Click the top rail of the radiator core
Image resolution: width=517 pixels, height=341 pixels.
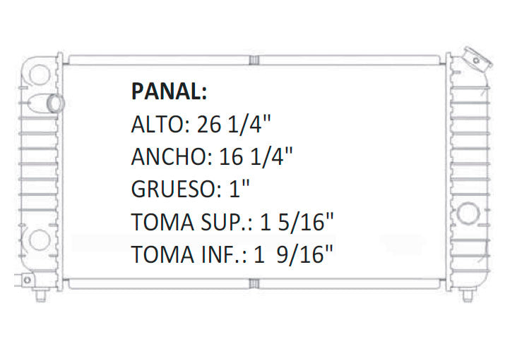[155, 59]
